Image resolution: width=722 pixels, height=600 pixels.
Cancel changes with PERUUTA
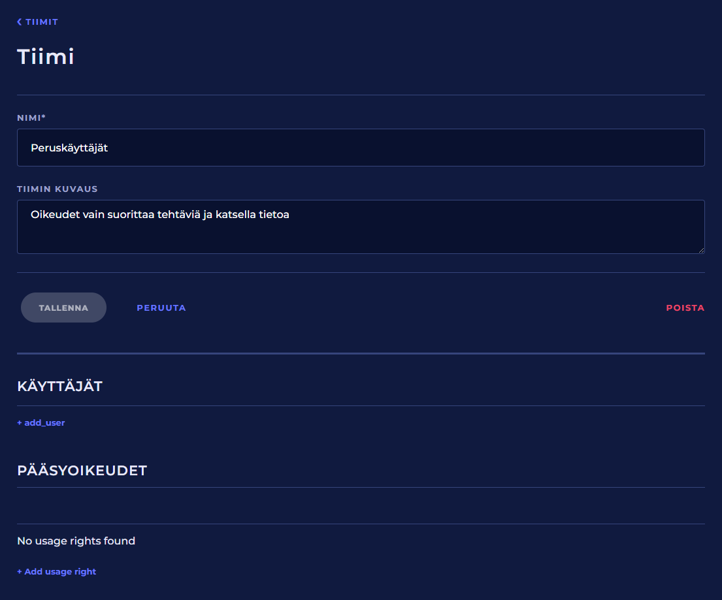(x=161, y=308)
